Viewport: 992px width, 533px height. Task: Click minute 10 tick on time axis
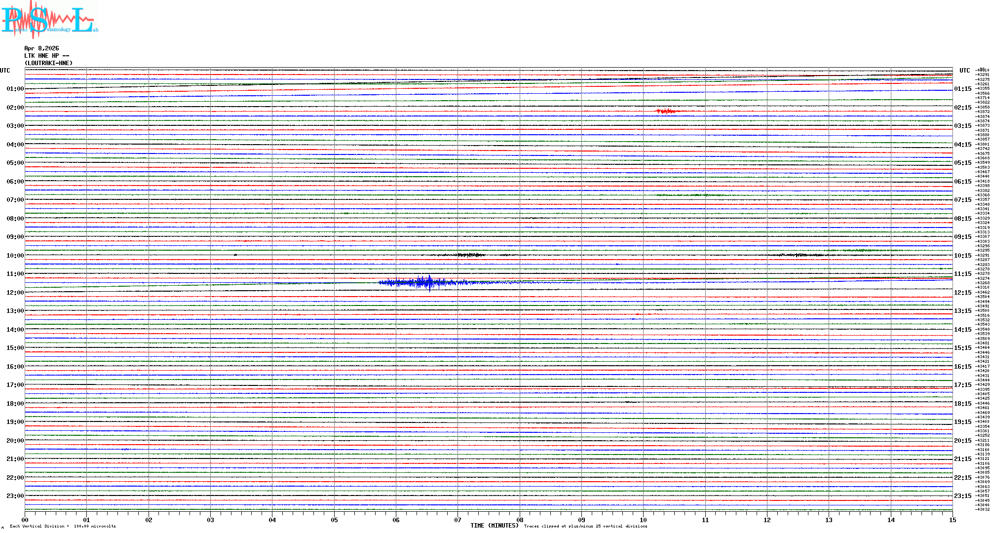pyautogui.click(x=643, y=520)
